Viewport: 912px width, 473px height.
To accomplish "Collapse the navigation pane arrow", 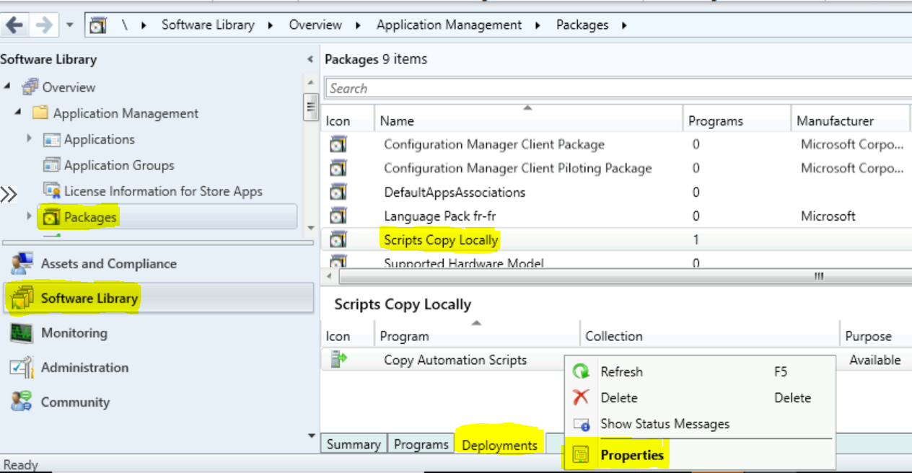I will tap(310, 60).
